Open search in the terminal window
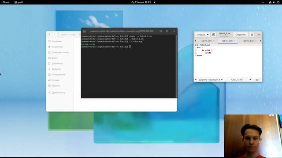 [x=160, y=31]
